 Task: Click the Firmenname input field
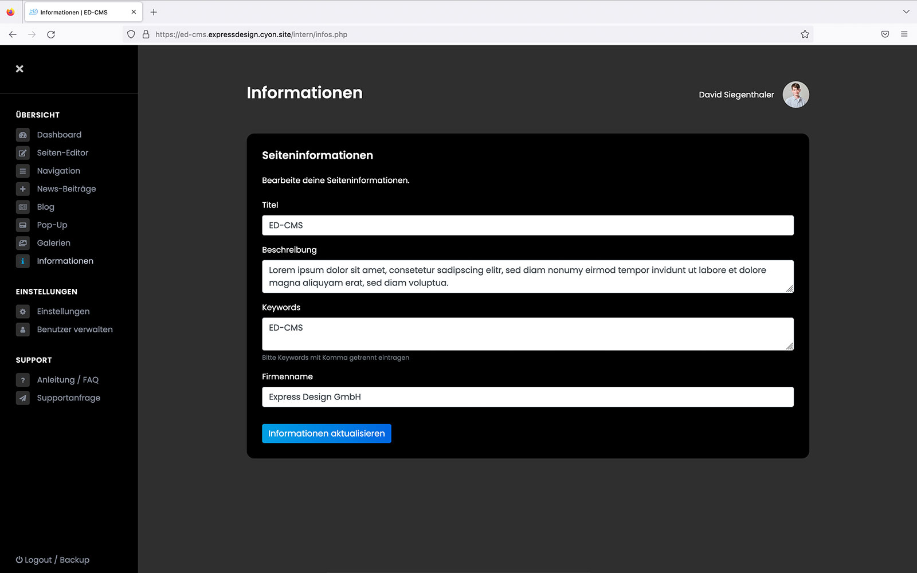coord(527,397)
